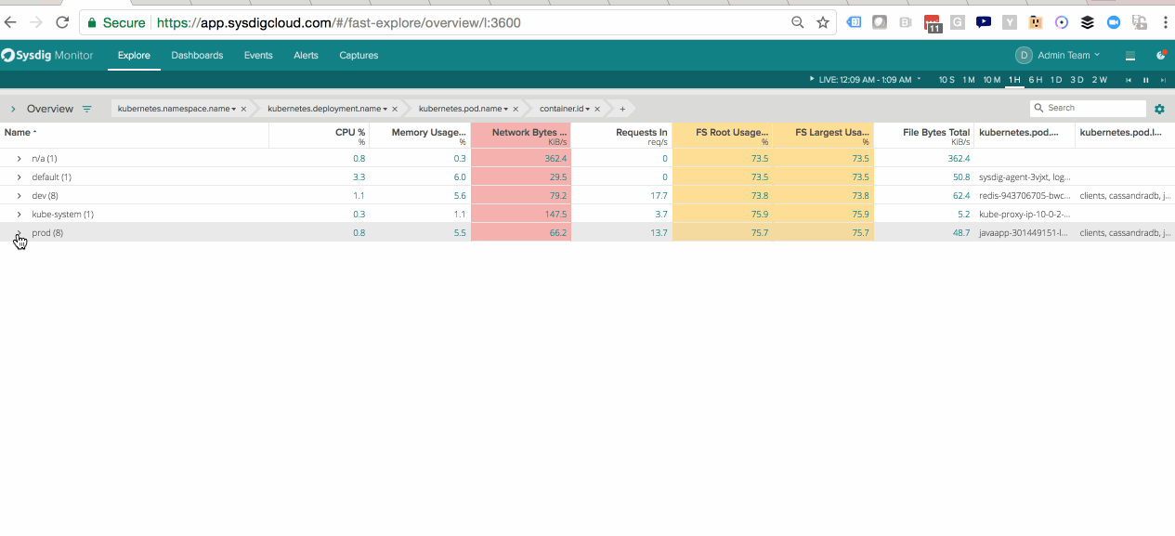Open Chrome three-dot menu
The image size is (1175, 536).
coord(1164,22)
